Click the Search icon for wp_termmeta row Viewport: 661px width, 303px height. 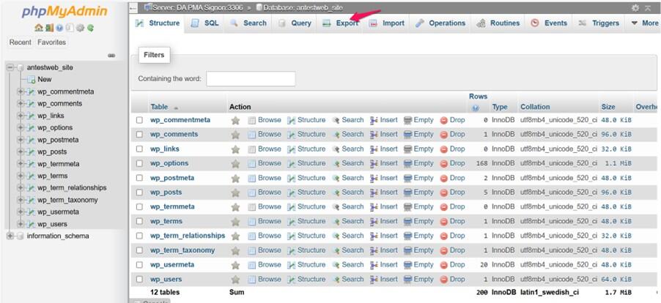coord(336,207)
